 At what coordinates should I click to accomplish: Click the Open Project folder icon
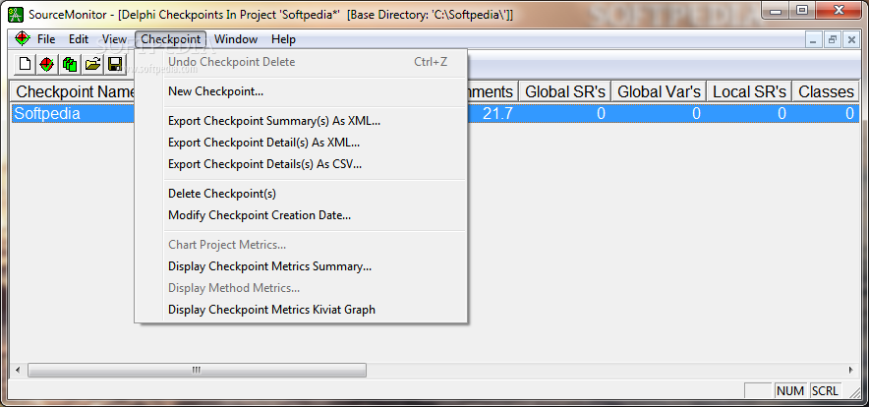[92, 64]
